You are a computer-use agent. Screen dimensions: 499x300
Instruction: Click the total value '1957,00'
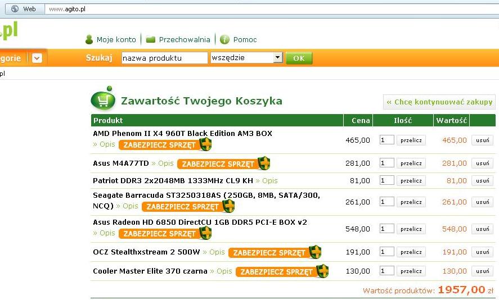click(x=461, y=289)
